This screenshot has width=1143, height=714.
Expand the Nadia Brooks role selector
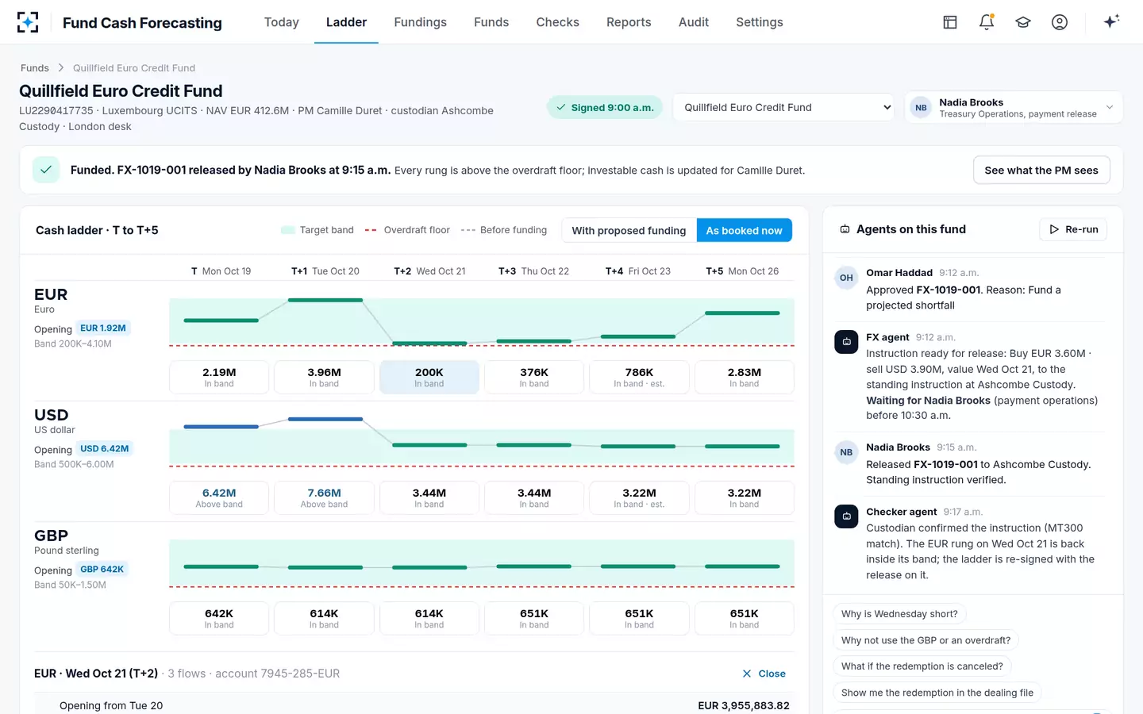coord(1014,107)
